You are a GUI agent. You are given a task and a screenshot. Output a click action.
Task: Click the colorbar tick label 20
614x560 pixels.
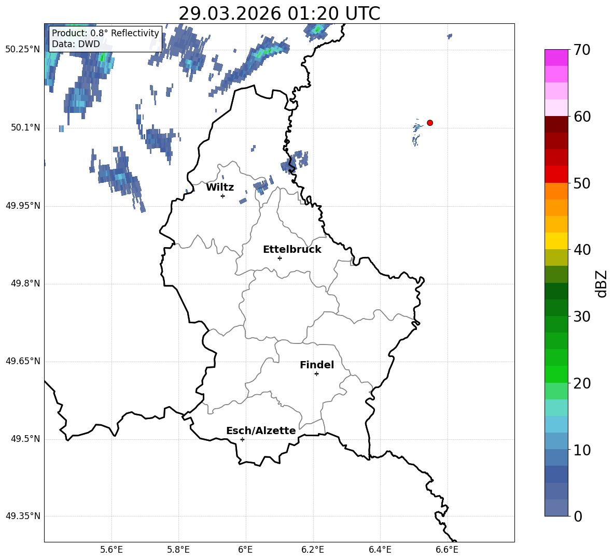(x=581, y=383)
